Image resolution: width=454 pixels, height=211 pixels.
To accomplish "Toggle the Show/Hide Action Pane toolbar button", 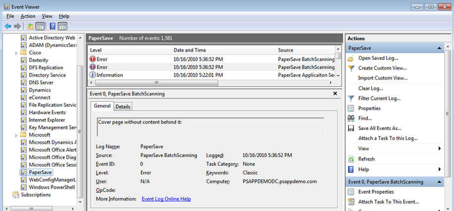I will [63, 26].
